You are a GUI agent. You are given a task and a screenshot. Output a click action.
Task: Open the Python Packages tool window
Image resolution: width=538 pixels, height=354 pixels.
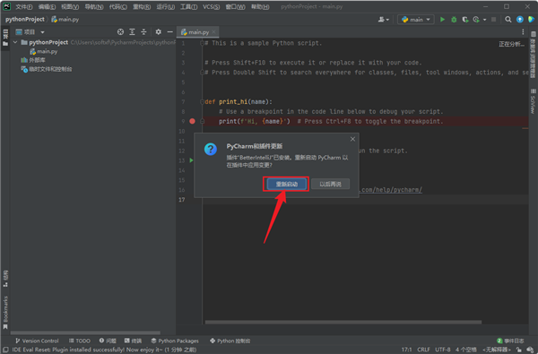(175, 341)
